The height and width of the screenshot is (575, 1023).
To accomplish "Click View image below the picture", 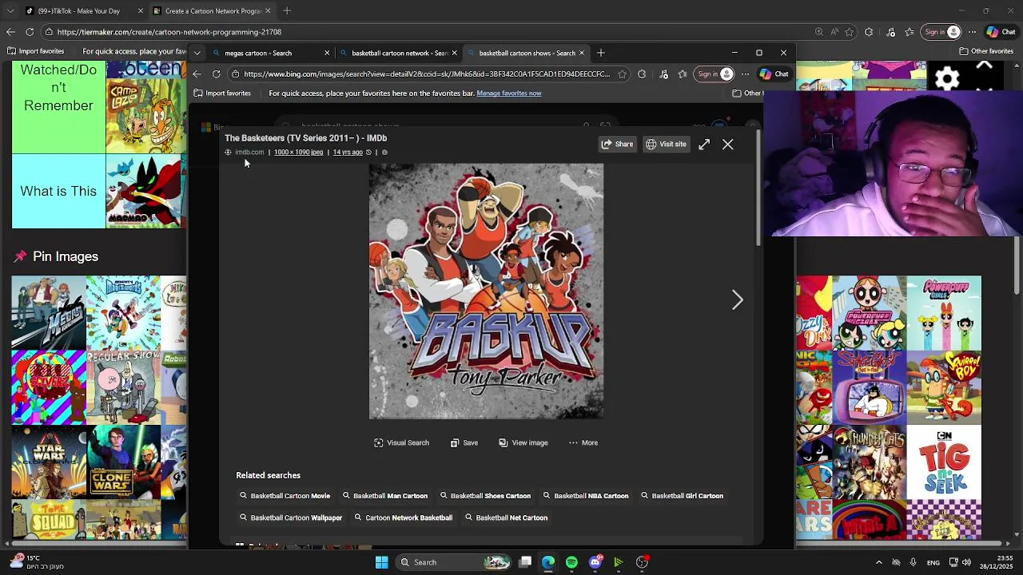I will pyautogui.click(x=523, y=442).
